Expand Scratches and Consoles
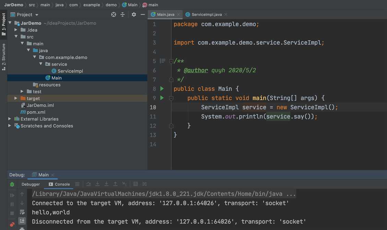This screenshot has width=387, height=230. [10, 126]
